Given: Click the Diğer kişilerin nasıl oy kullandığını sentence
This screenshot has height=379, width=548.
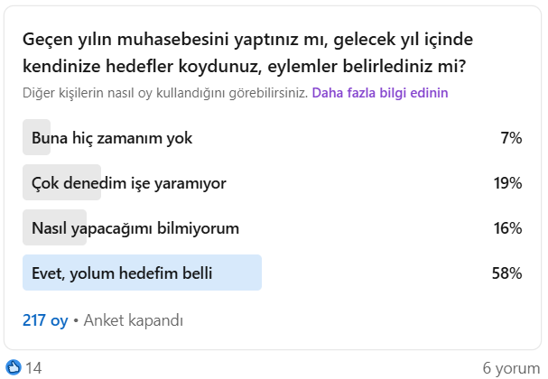Looking at the screenshot, I should point(165,93).
